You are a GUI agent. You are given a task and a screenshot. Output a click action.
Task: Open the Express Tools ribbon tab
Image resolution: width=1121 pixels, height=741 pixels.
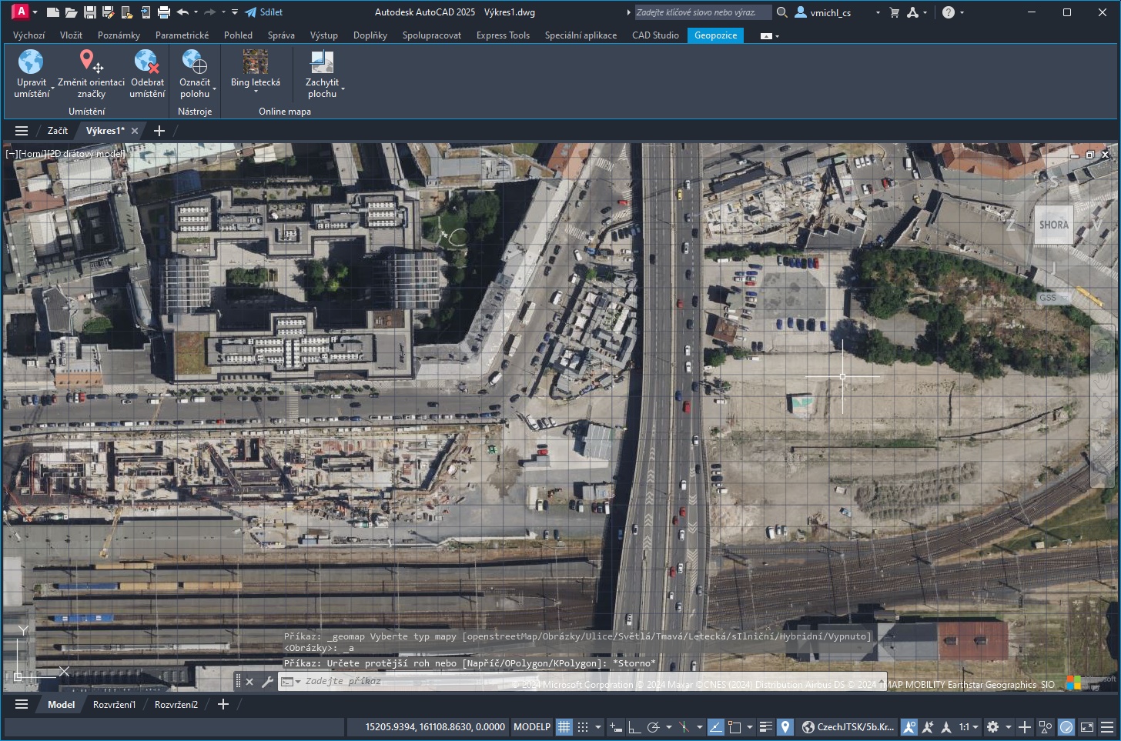[503, 35]
